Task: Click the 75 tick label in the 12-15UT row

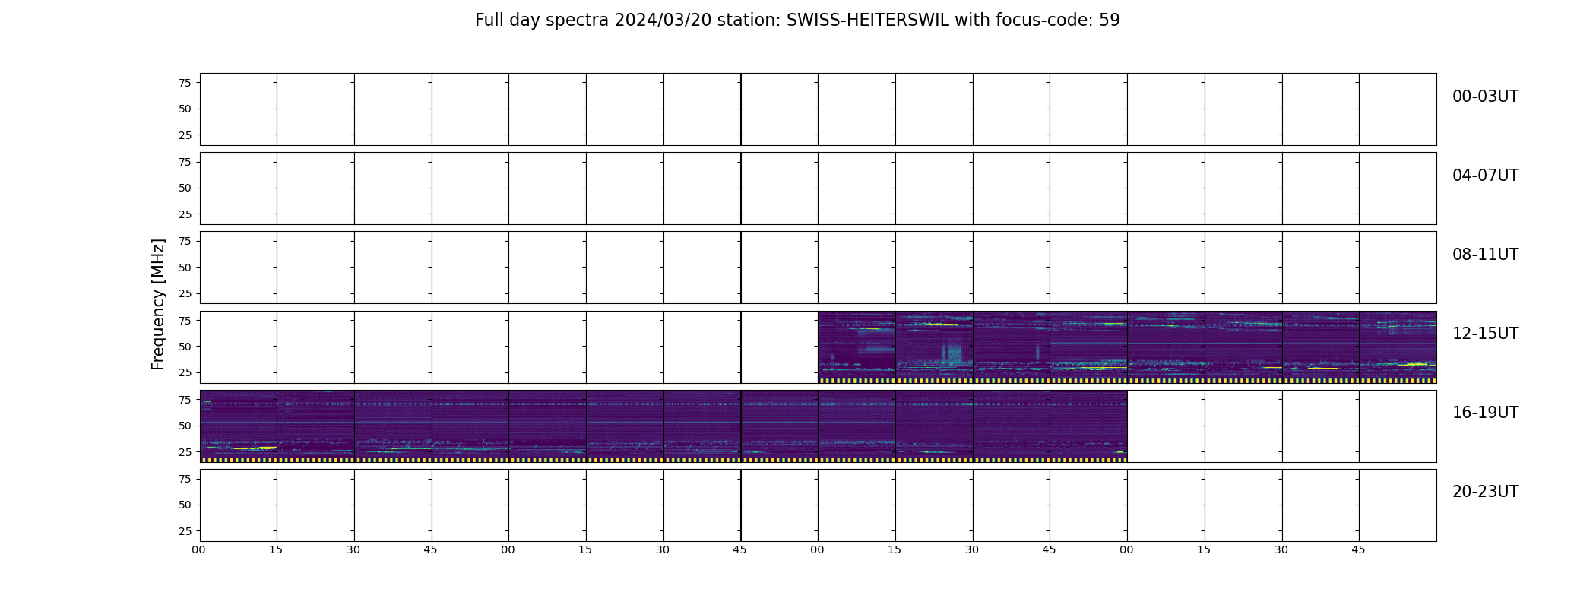Action: tap(185, 320)
